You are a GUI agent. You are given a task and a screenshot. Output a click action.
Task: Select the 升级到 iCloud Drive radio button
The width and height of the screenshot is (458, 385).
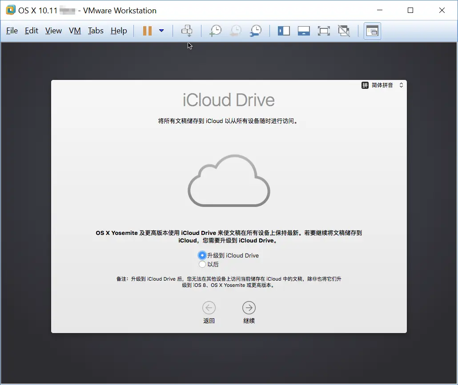[x=202, y=255]
